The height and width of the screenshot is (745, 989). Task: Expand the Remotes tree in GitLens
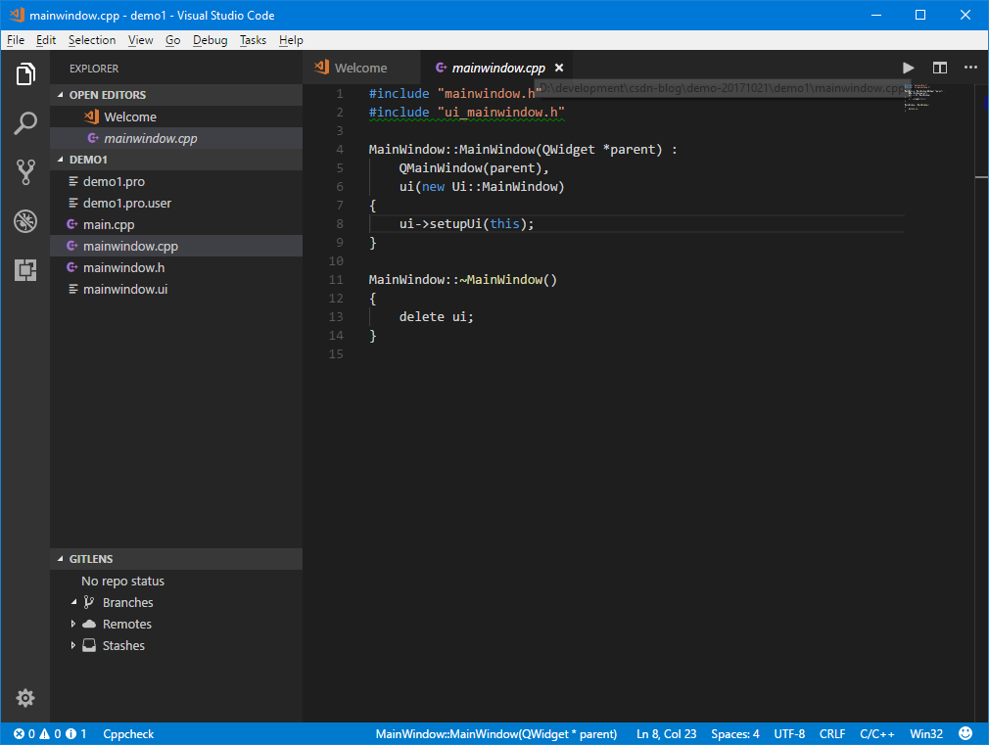click(x=72, y=624)
